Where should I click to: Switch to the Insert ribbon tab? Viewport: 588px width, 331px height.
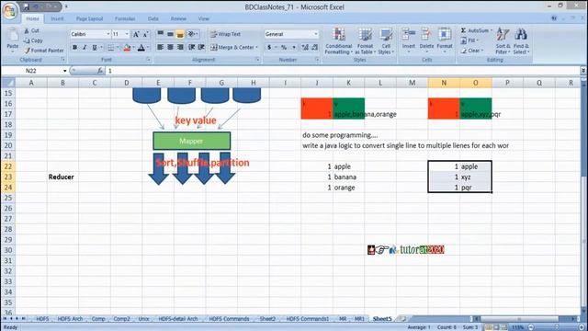pos(57,18)
